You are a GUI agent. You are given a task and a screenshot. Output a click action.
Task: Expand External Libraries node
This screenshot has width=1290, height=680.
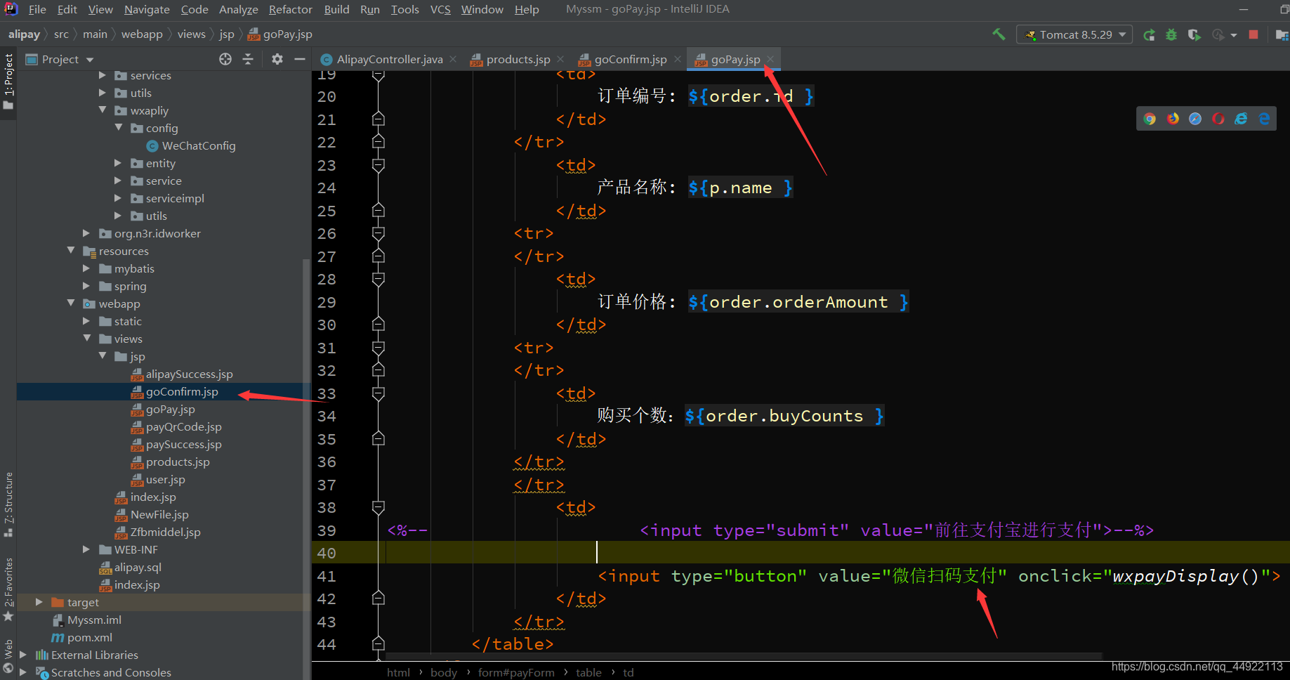[23, 655]
